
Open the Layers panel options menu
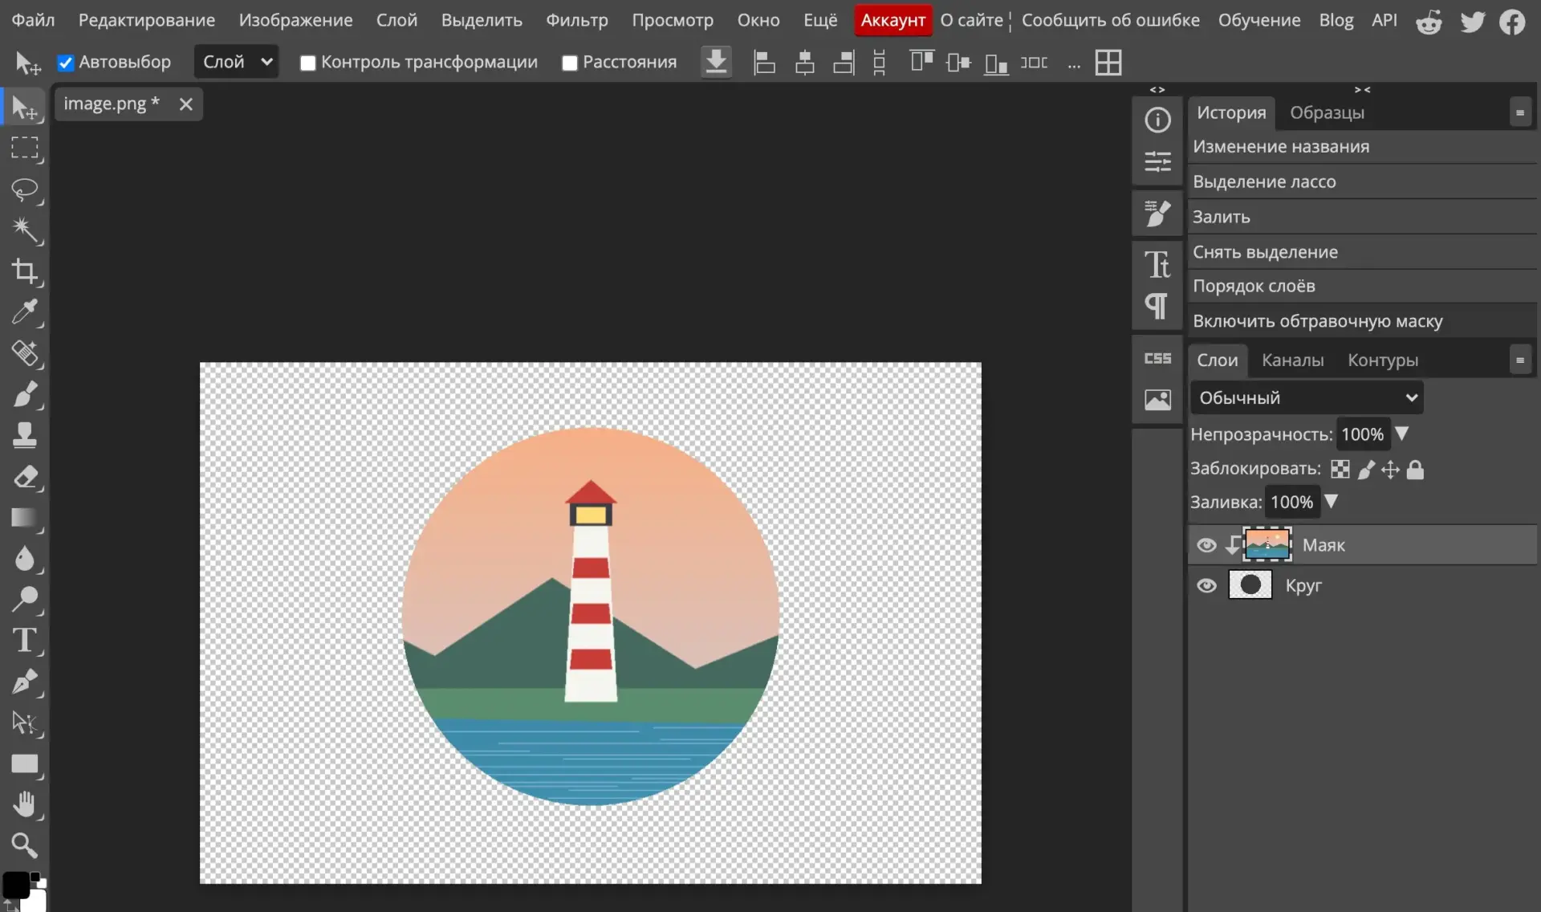point(1519,360)
